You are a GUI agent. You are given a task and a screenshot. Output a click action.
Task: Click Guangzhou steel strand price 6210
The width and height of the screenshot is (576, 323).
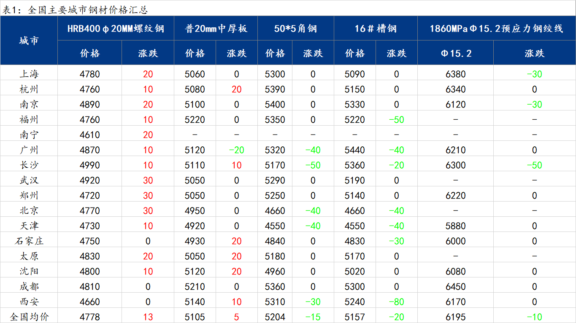[x=455, y=150]
